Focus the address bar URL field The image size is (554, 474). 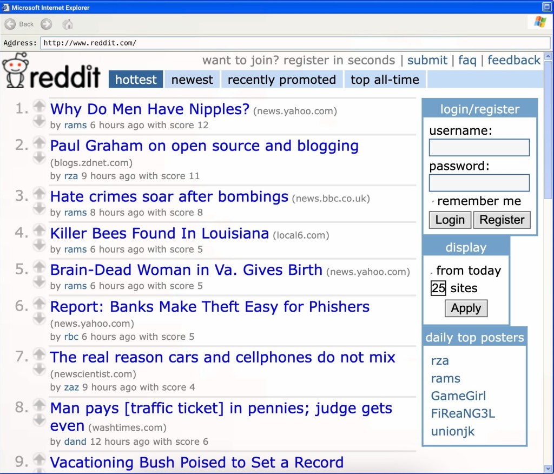tap(295, 43)
